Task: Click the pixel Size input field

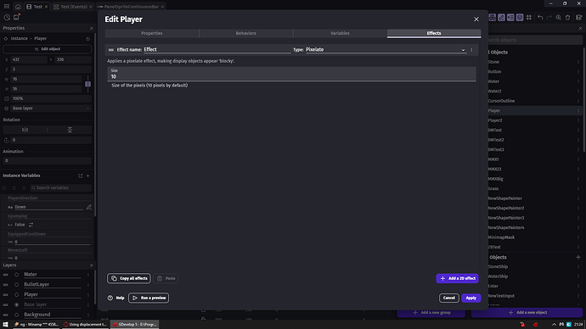Action: [x=291, y=75]
